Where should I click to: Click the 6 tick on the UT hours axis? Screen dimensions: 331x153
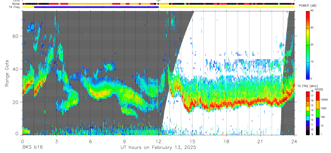[x=90, y=141]
